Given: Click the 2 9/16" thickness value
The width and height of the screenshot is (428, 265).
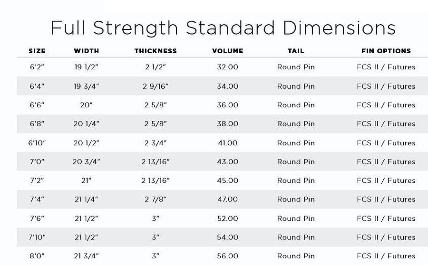Looking at the screenshot, I should [156, 86].
